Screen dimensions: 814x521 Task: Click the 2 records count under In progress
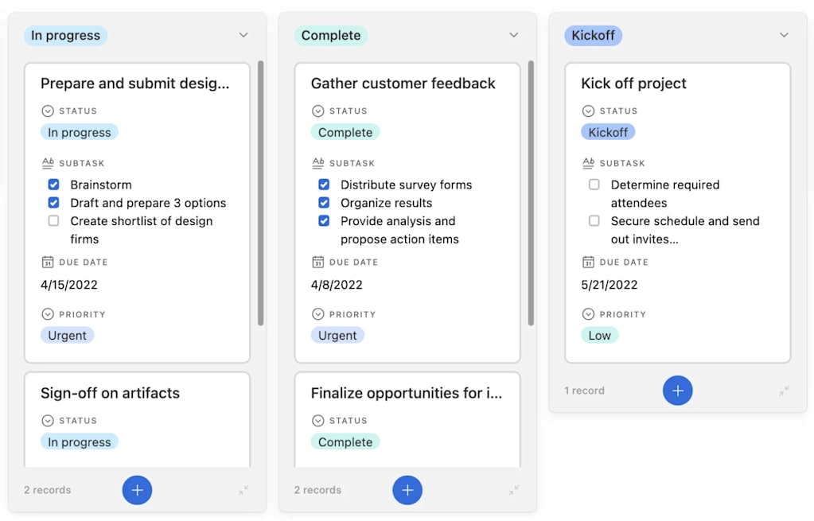click(47, 490)
